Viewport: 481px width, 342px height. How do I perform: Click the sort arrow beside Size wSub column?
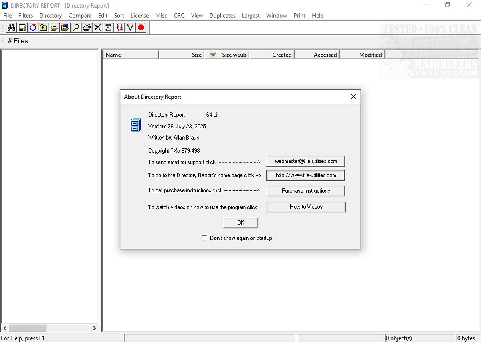click(213, 55)
